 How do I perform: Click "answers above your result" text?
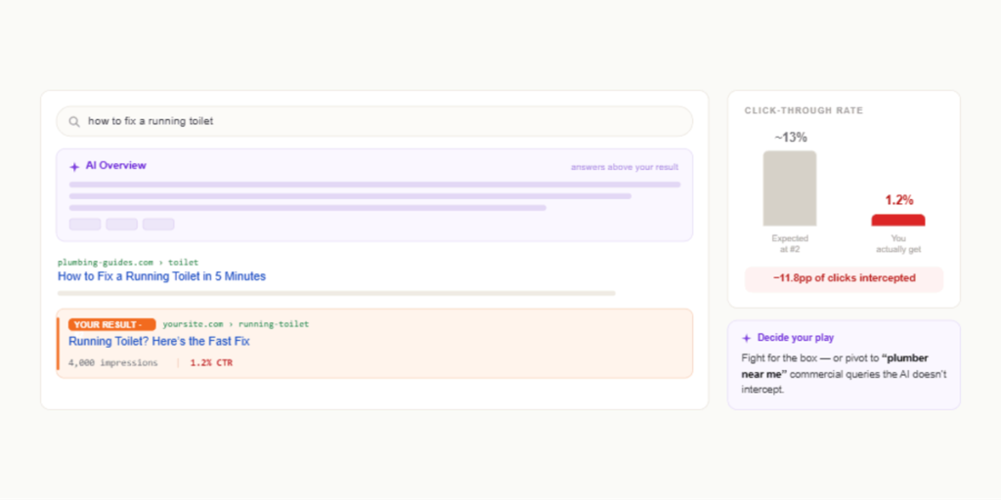click(625, 167)
